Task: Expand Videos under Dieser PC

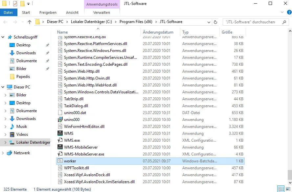Action: (5, 134)
